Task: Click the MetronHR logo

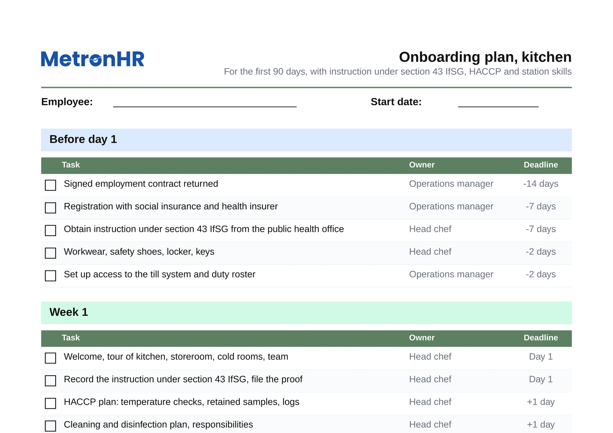Action: pyautogui.click(x=93, y=59)
